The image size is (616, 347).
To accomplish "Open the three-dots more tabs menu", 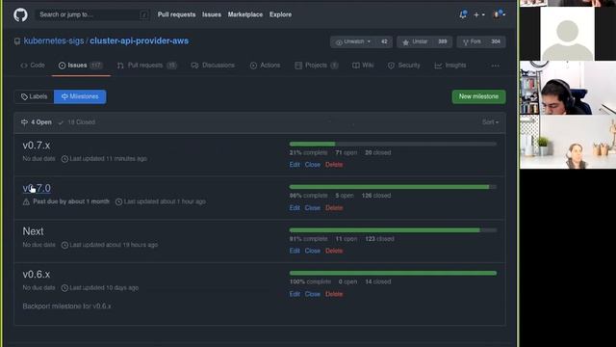I will [496, 66].
